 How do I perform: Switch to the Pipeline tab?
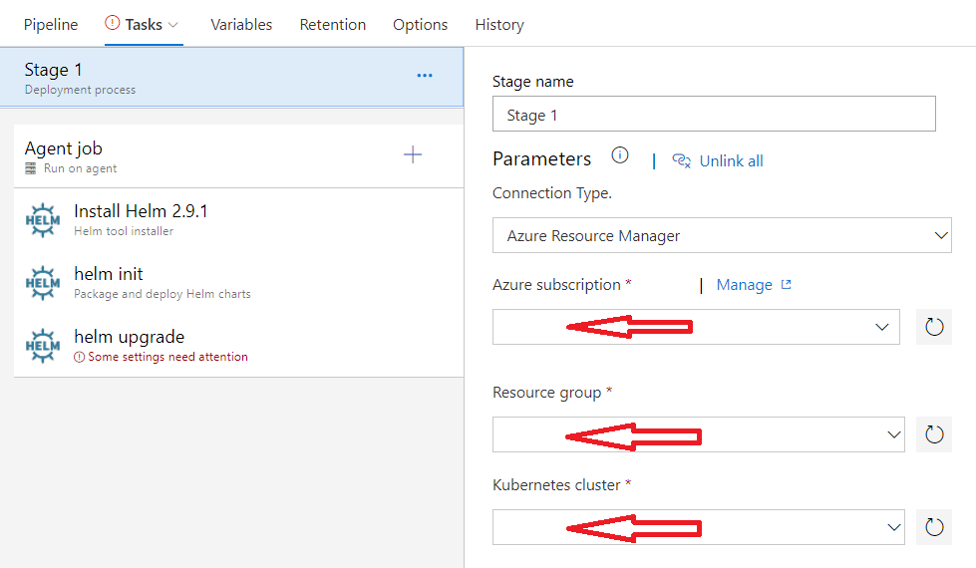[51, 24]
